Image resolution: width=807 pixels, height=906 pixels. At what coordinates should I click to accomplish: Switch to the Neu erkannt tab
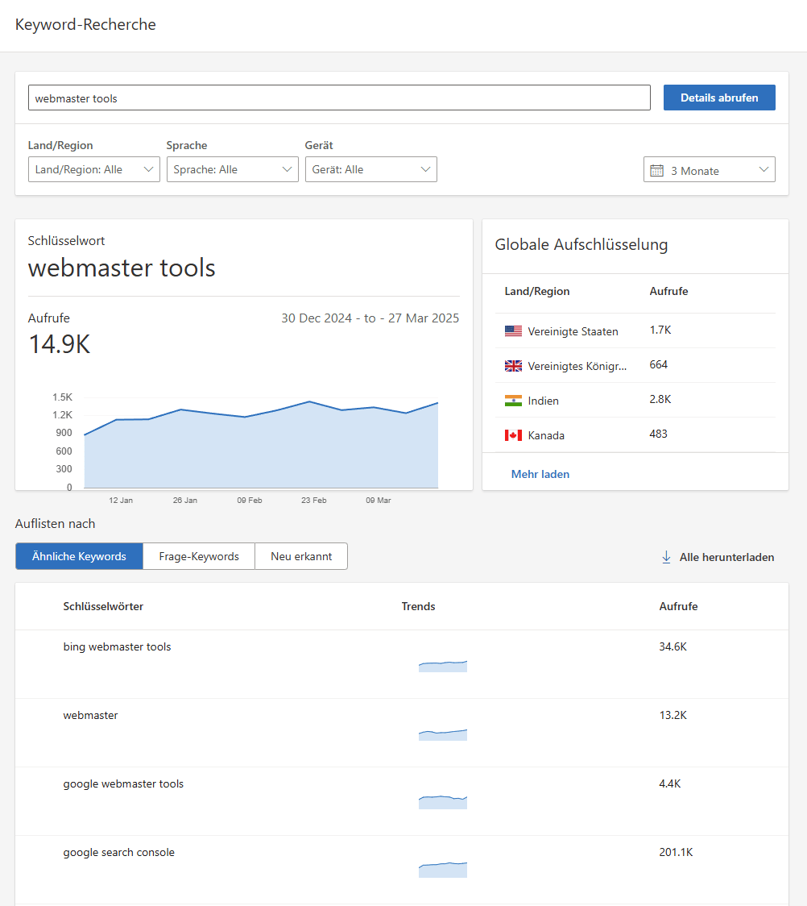(x=301, y=556)
